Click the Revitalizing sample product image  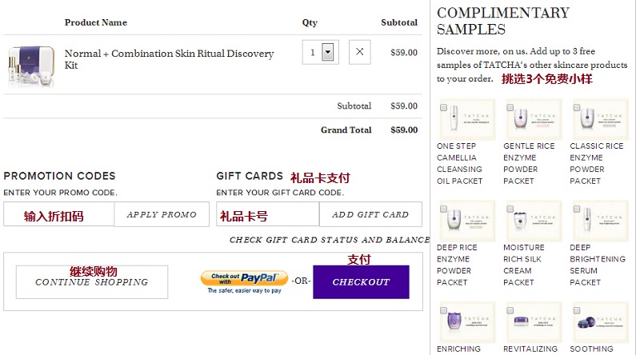tap(534, 322)
